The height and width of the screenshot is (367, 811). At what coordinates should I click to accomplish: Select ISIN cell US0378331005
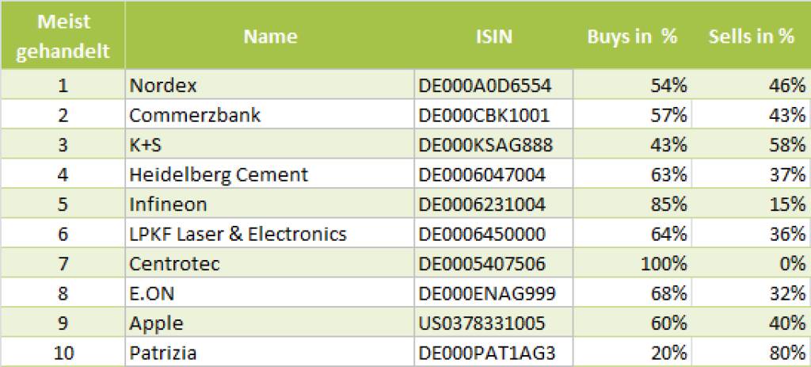tap(482, 323)
